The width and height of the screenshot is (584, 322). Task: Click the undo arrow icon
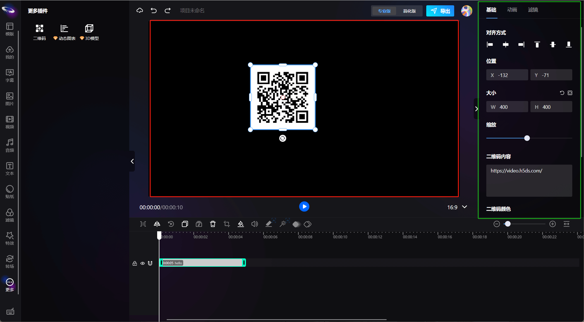point(154,11)
